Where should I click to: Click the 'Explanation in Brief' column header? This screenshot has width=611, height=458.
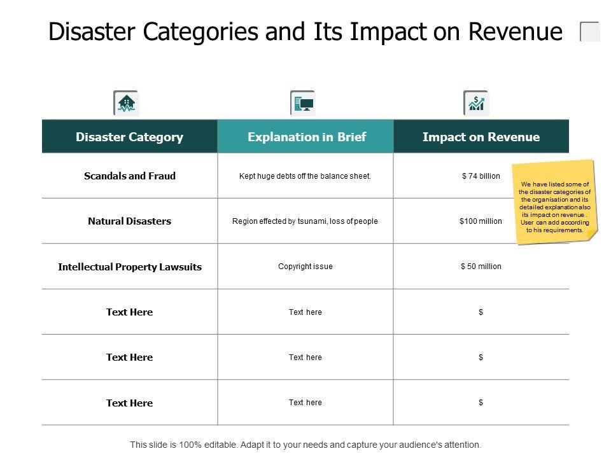[x=305, y=136]
